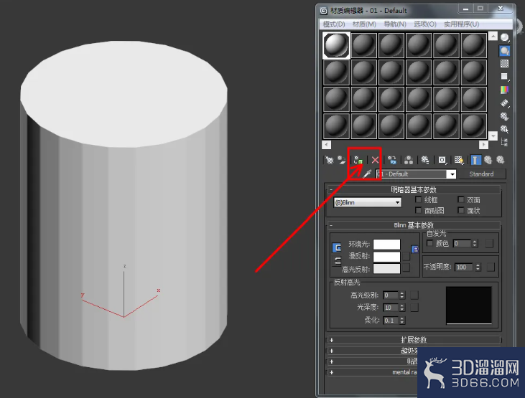Open the Material ID Channel flyout

click(442, 160)
